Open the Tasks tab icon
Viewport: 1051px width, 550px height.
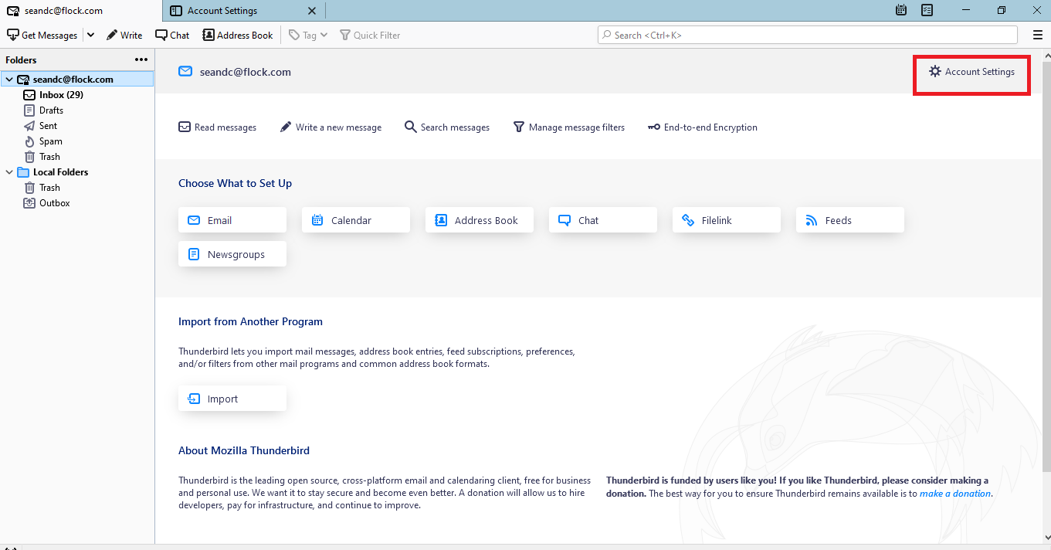(x=927, y=10)
